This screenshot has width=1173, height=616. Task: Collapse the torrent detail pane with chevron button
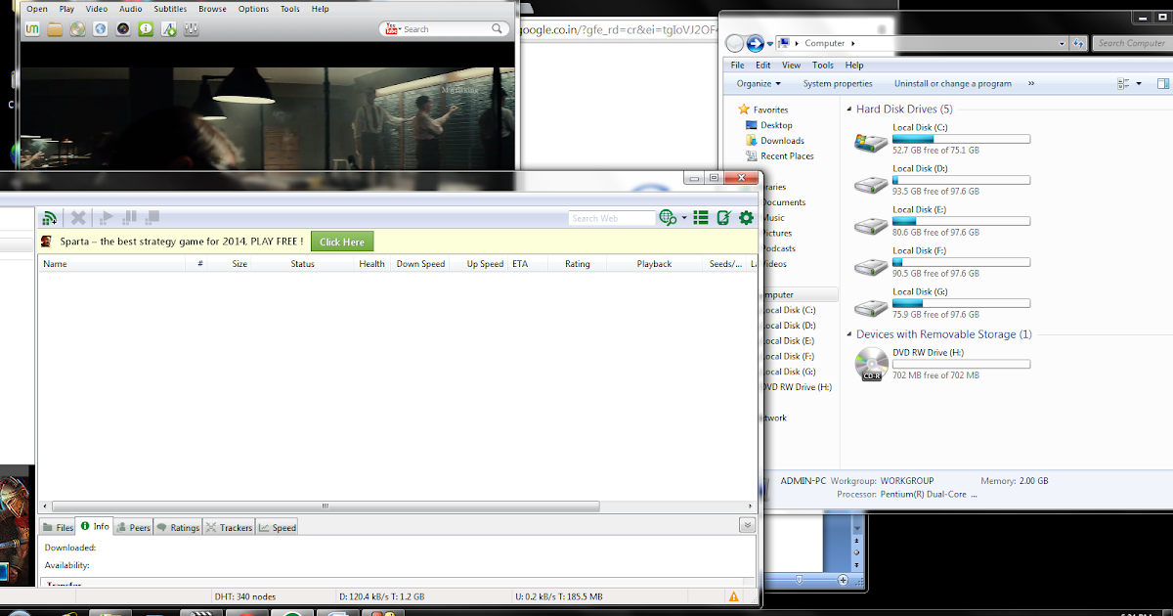747,525
